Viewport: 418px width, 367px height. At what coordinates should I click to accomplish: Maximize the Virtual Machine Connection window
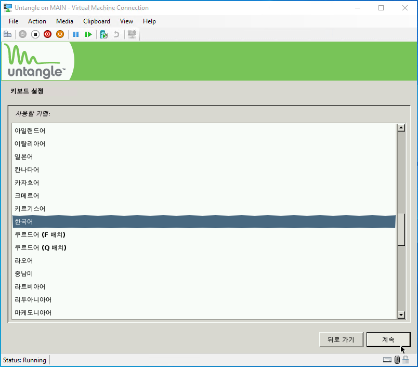(381, 8)
